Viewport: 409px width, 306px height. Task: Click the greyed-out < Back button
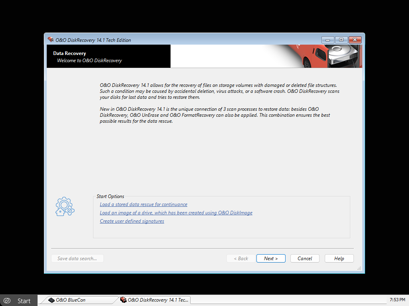tap(241, 259)
